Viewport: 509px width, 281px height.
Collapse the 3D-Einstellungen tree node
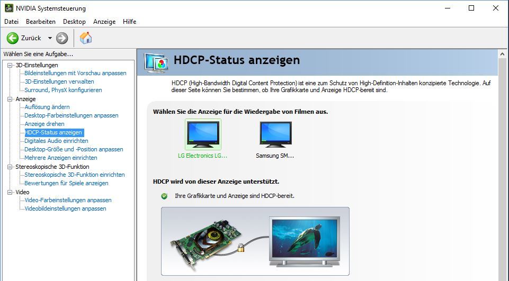click(10, 65)
